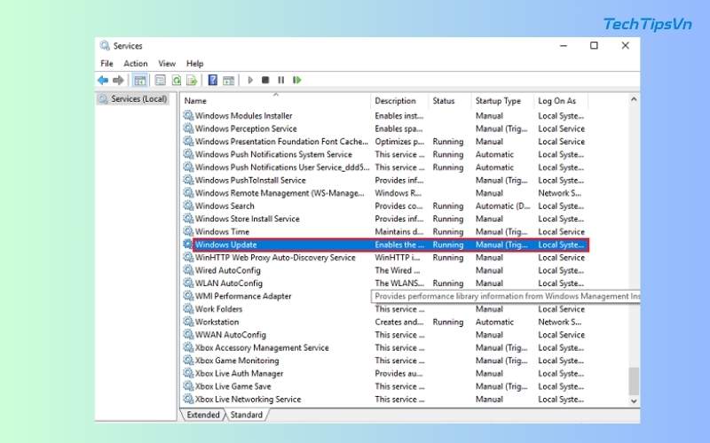710x443 pixels.
Task: Click 'The Wired ...' description cell
Action: 397,270
